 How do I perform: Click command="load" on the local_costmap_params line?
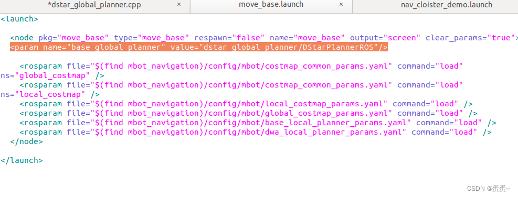425,104
